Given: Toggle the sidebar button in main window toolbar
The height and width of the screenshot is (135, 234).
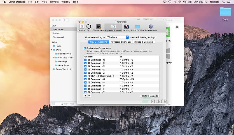Looking at the screenshot, I should click(66, 20).
